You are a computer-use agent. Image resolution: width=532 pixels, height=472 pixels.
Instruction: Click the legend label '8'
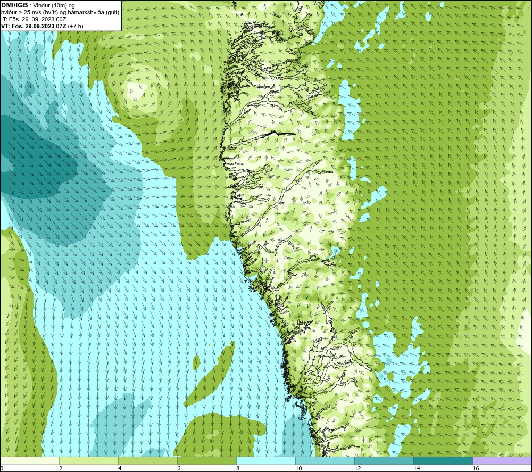237,469
